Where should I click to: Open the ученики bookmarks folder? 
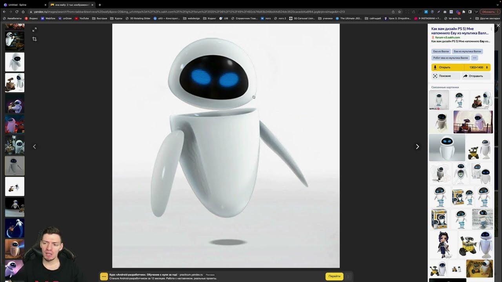click(x=326, y=18)
